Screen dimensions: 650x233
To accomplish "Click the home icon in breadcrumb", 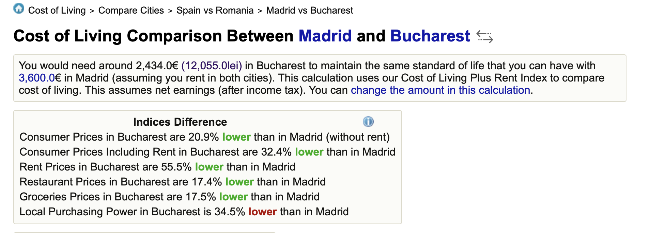I will (x=19, y=8).
